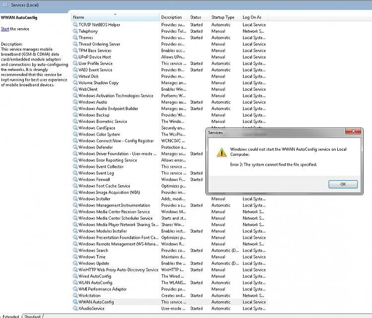Click the gear icon for Windows Defender
Screen dimensions: 372x318
pyautogui.click(x=75, y=147)
